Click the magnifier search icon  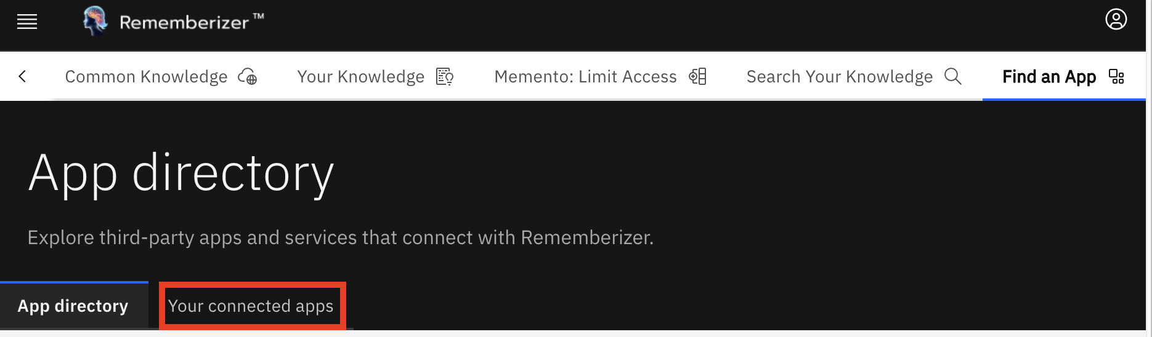pyautogui.click(x=952, y=77)
